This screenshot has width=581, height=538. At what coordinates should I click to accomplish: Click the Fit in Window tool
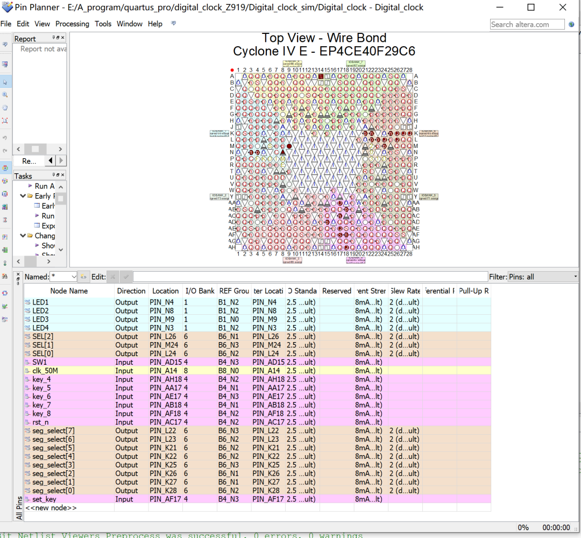tap(5, 121)
